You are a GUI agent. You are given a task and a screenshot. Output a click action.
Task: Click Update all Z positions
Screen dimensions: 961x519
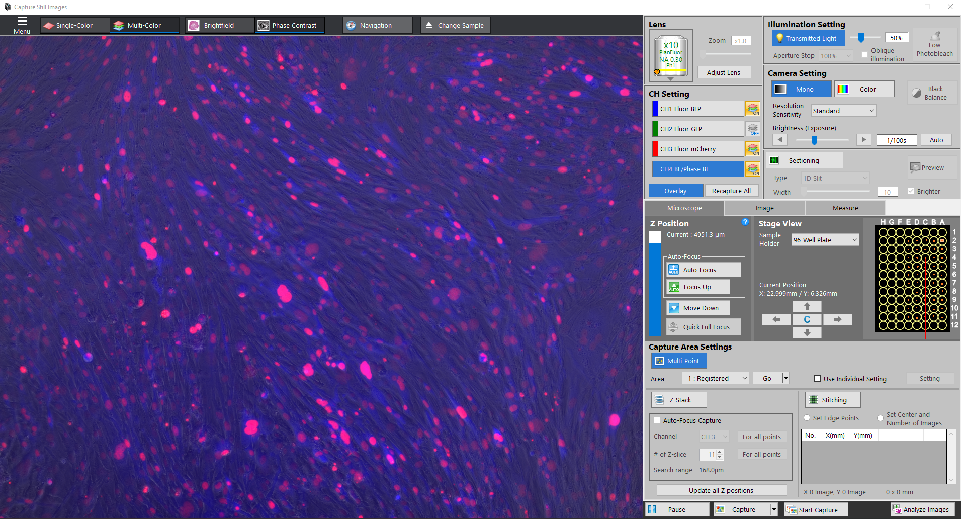tap(722, 490)
